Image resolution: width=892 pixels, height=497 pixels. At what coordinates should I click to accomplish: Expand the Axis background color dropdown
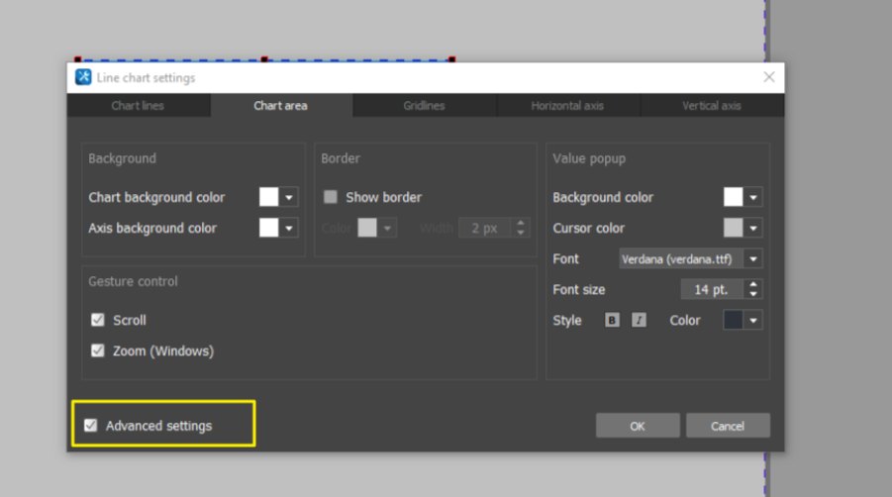pos(289,228)
